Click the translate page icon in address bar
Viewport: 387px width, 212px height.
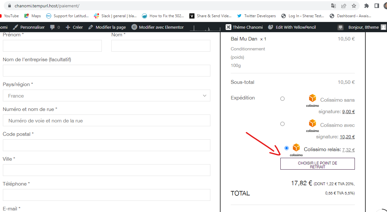(x=333, y=6)
